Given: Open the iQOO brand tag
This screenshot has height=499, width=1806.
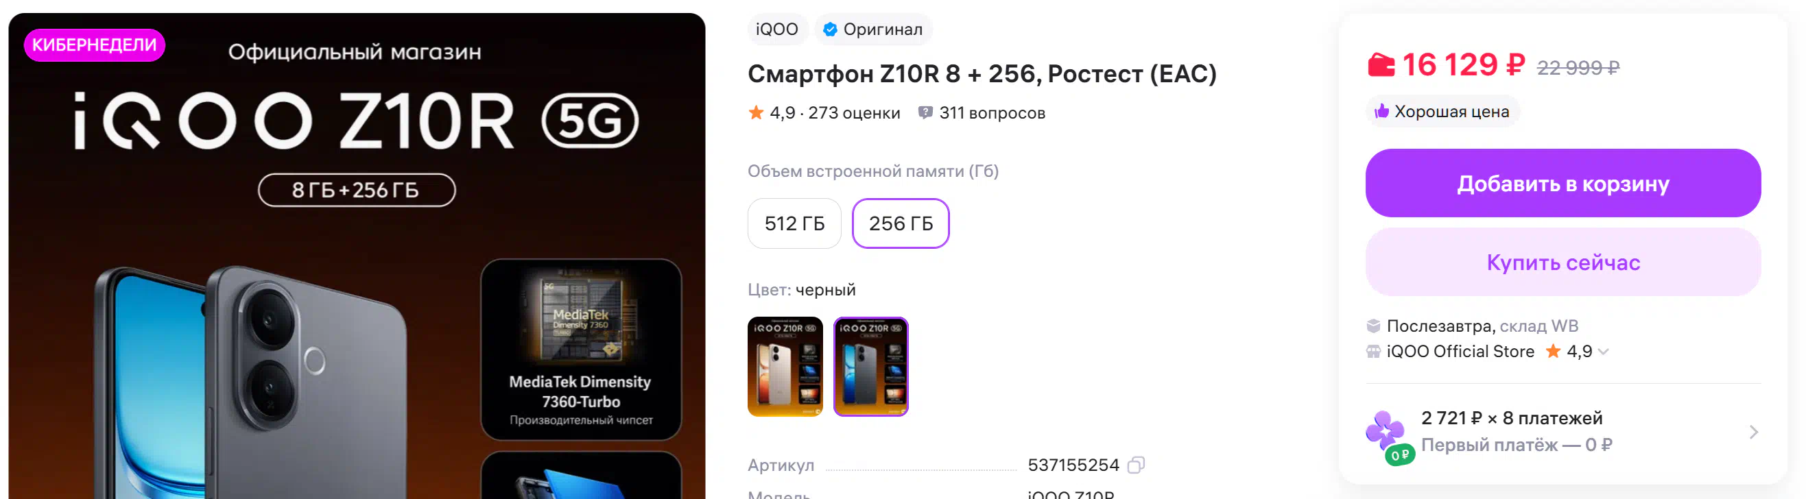Looking at the screenshot, I should (777, 29).
